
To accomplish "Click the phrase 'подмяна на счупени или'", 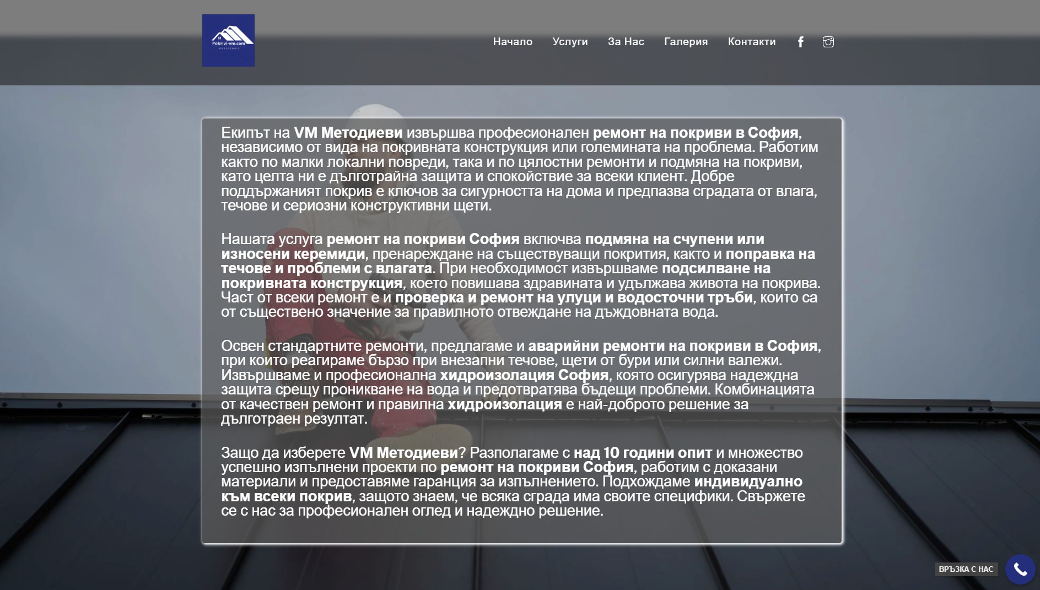I will pos(675,239).
